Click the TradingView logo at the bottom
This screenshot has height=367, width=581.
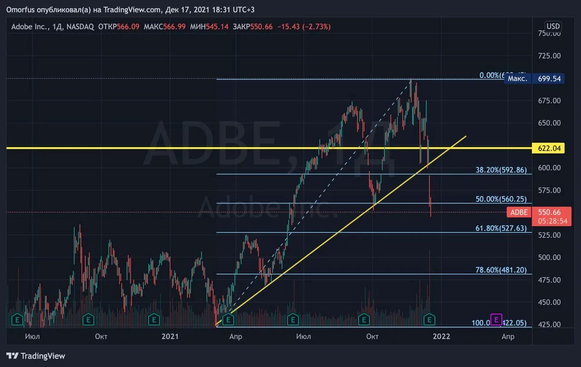tap(36, 356)
